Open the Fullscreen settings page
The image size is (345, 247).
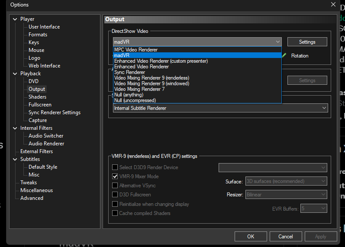pos(40,105)
